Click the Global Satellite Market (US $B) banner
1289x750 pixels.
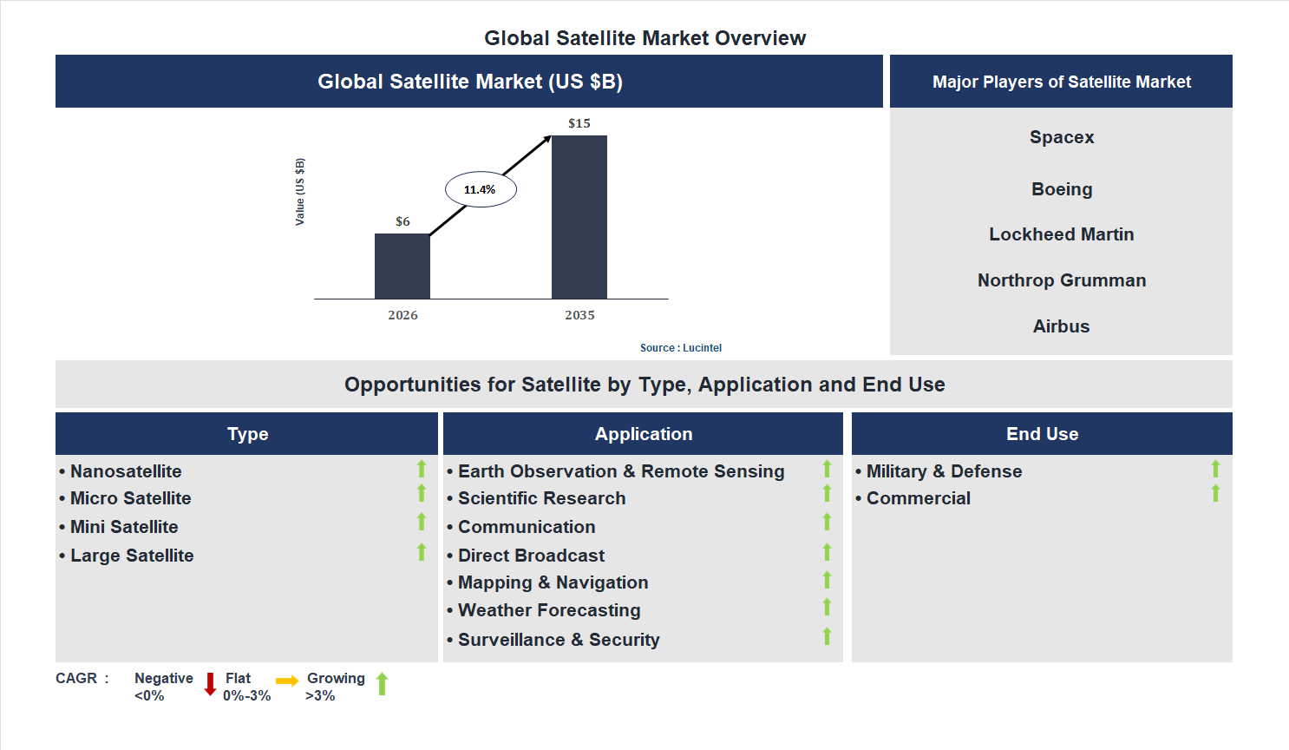coord(469,81)
